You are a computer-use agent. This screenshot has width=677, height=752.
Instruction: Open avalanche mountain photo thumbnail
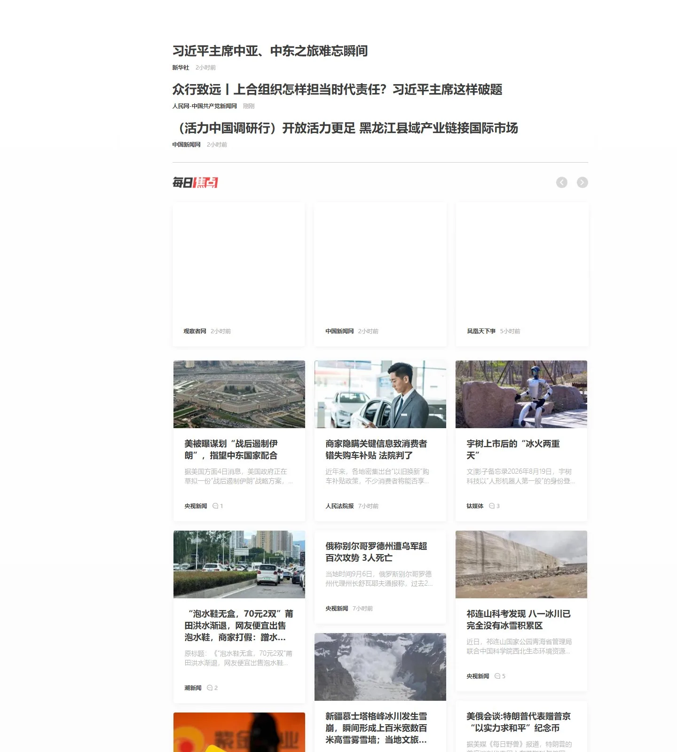[380, 667]
